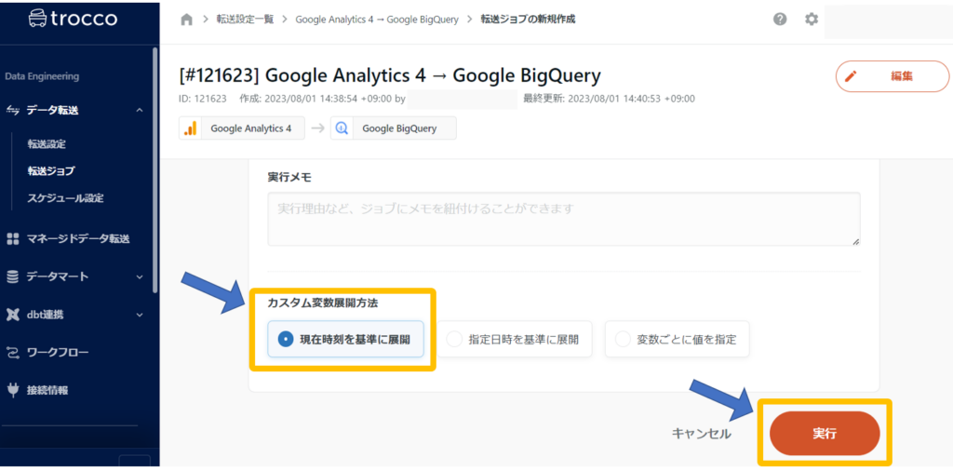Click the キャンセル link
The image size is (953, 471).
point(701,434)
